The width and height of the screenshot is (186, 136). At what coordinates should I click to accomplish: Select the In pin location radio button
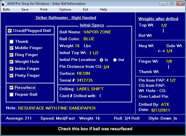pyautogui.click(x=101, y=60)
